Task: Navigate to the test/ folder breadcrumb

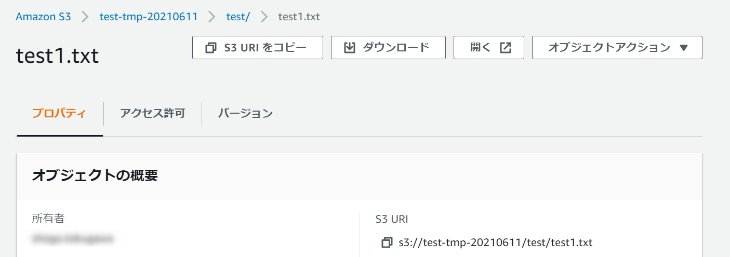Action: click(x=238, y=17)
